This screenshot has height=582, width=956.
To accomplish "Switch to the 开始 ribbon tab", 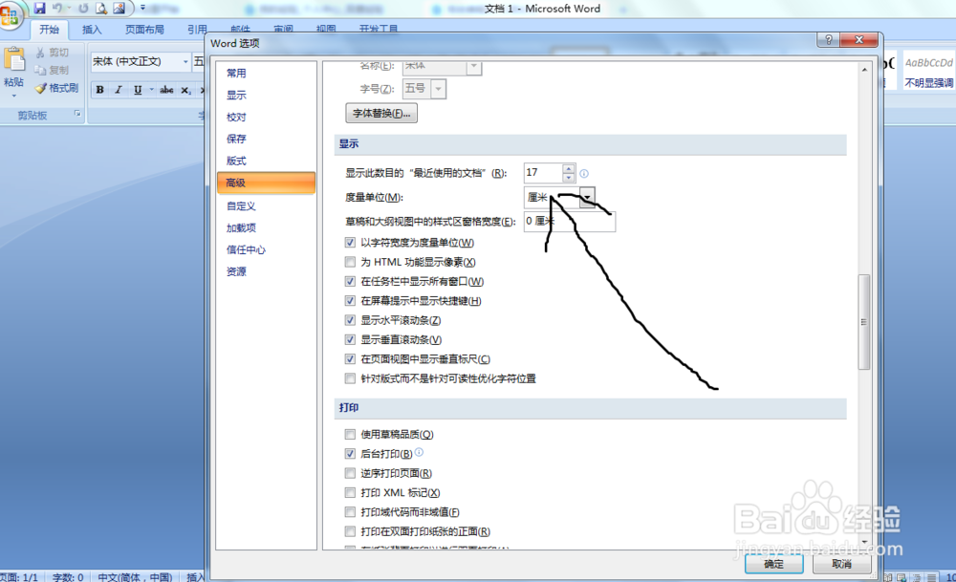I will (x=50, y=30).
